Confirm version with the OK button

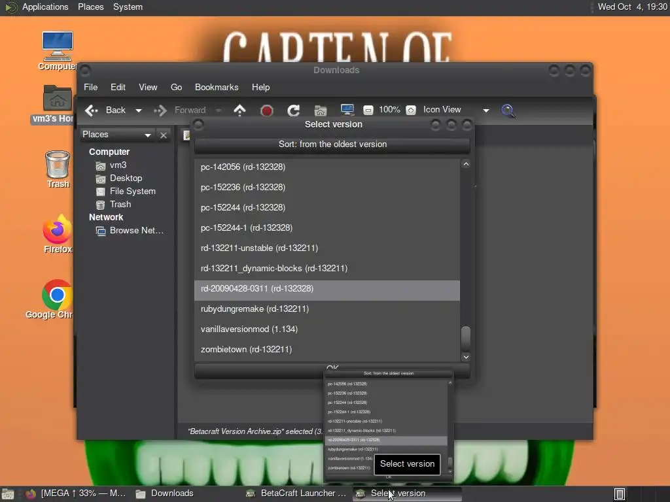coord(332,370)
